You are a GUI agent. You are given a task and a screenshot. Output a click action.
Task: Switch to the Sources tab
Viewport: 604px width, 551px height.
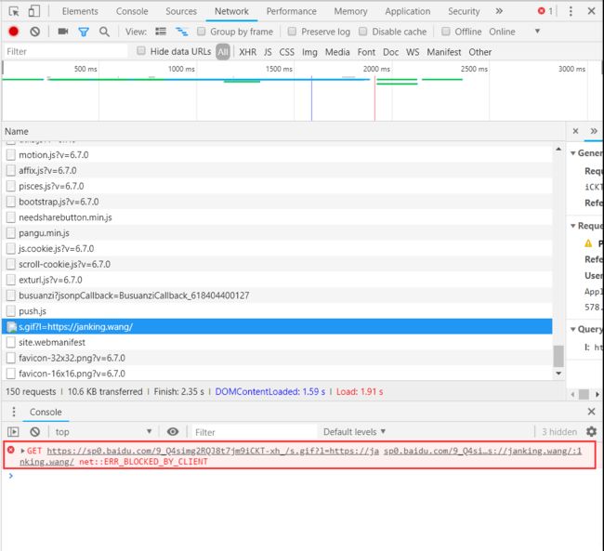(x=181, y=11)
